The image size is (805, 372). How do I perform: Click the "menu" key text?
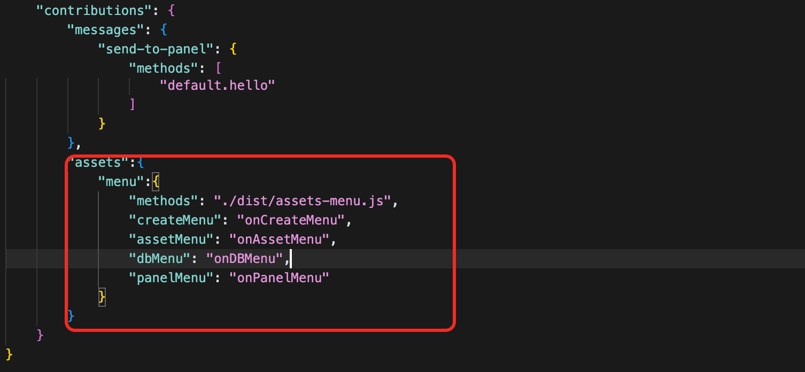coord(121,182)
